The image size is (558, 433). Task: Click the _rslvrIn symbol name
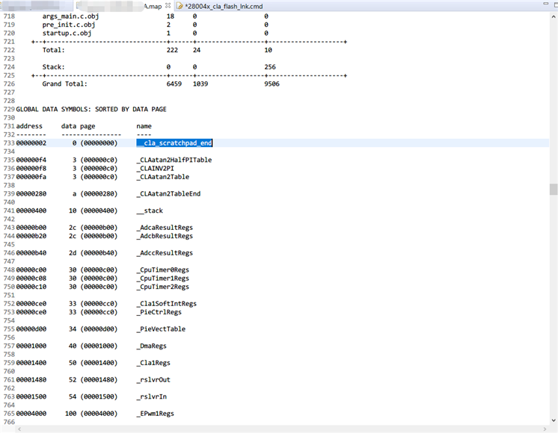(152, 396)
